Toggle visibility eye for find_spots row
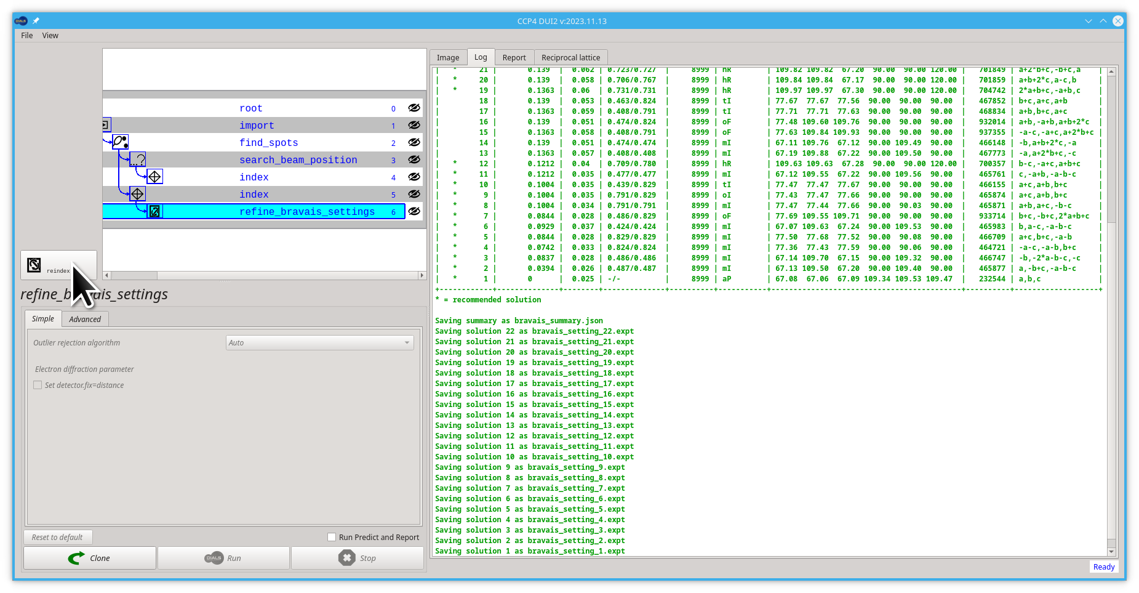 (x=414, y=142)
